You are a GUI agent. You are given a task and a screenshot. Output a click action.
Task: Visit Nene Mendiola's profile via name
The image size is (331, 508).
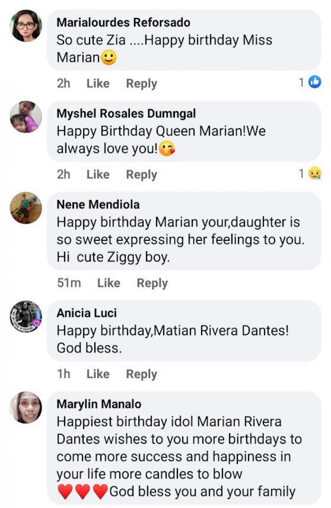(x=98, y=204)
